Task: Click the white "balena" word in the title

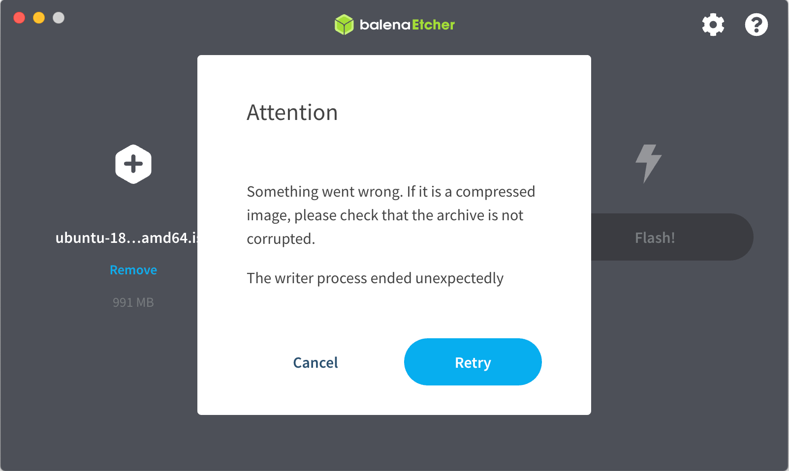Action: click(385, 25)
